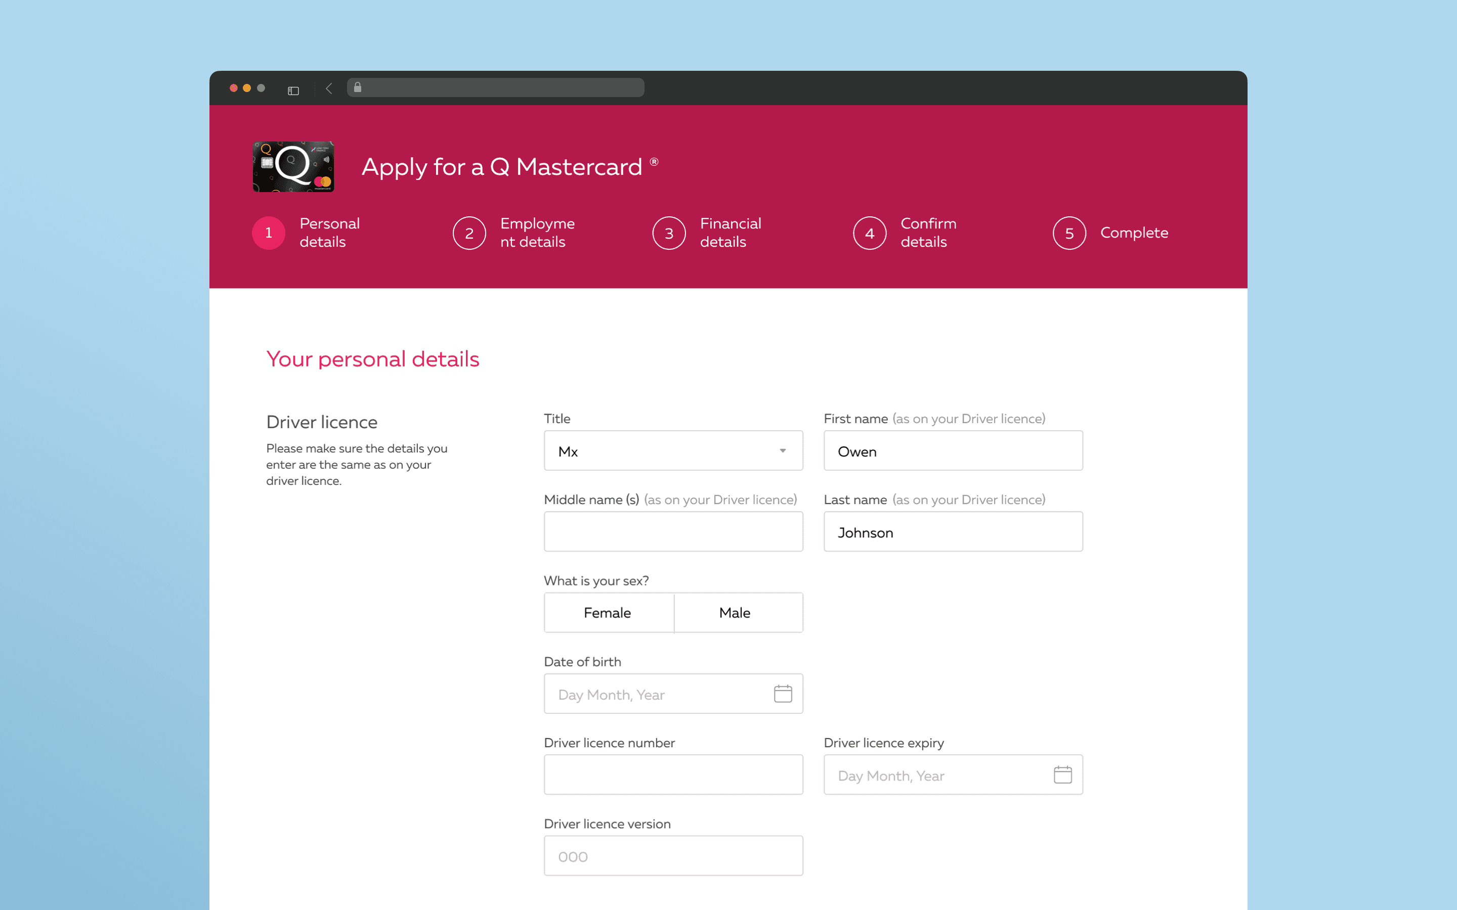The height and width of the screenshot is (910, 1457).
Task: Open the Title dropdown showing Mx
Action: coord(673,450)
